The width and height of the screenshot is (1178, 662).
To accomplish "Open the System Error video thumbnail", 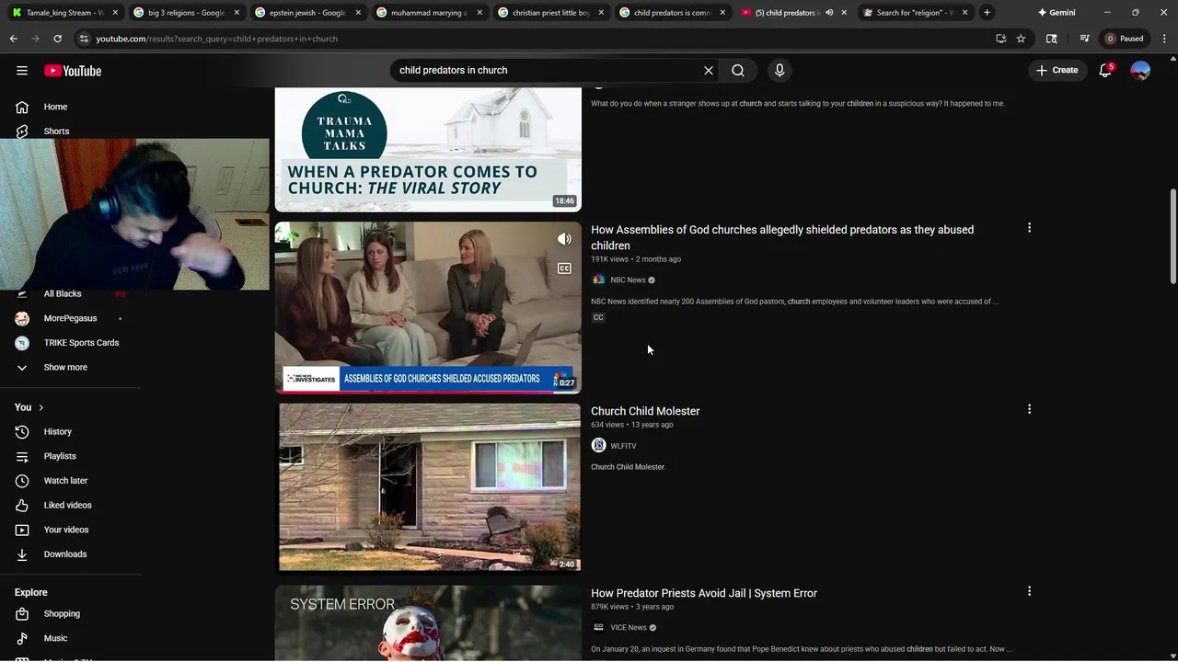I will [428, 623].
